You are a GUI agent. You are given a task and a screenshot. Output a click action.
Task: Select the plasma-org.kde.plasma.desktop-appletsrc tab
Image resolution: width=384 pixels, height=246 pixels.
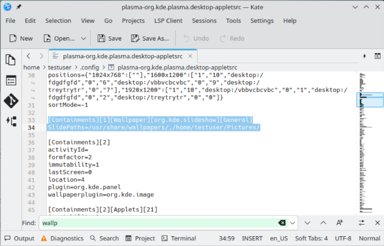[x=122, y=56]
